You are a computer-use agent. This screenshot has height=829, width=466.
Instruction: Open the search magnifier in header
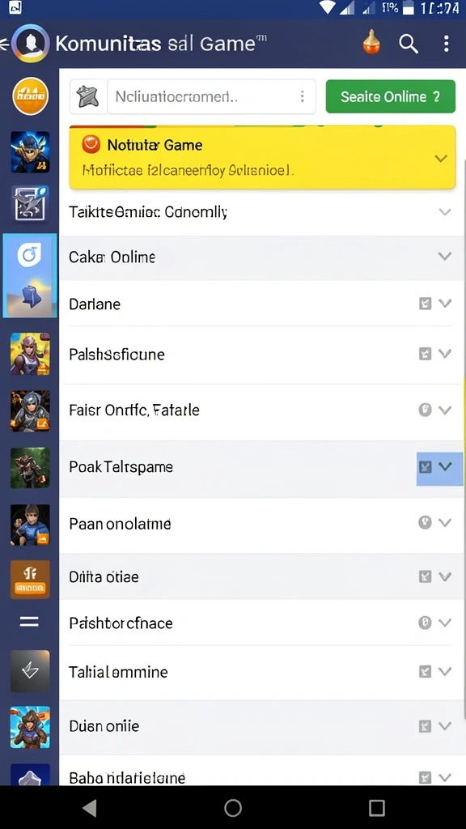click(408, 44)
